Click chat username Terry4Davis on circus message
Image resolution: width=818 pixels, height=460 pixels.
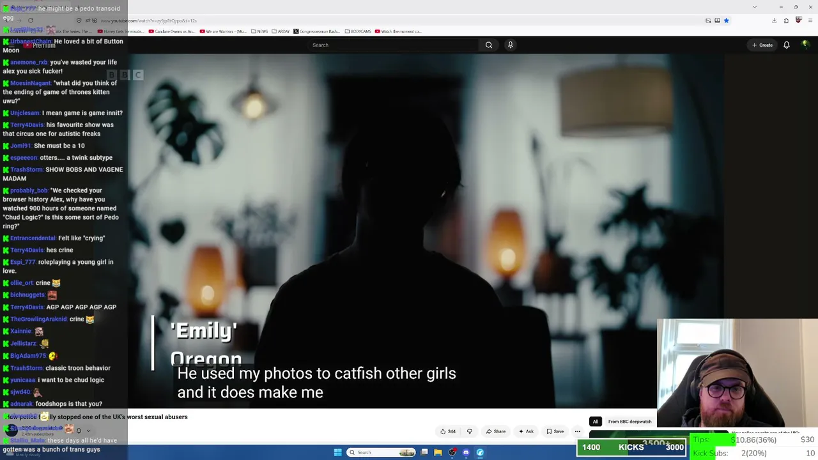(27, 125)
